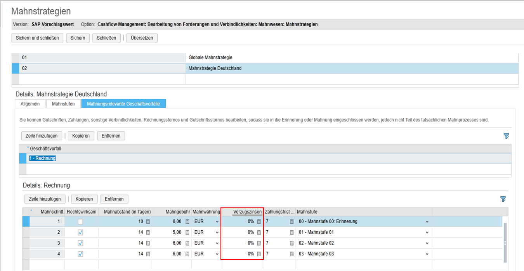Switch to the Allgemein tab
The image size is (524, 271).
(30, 104)
